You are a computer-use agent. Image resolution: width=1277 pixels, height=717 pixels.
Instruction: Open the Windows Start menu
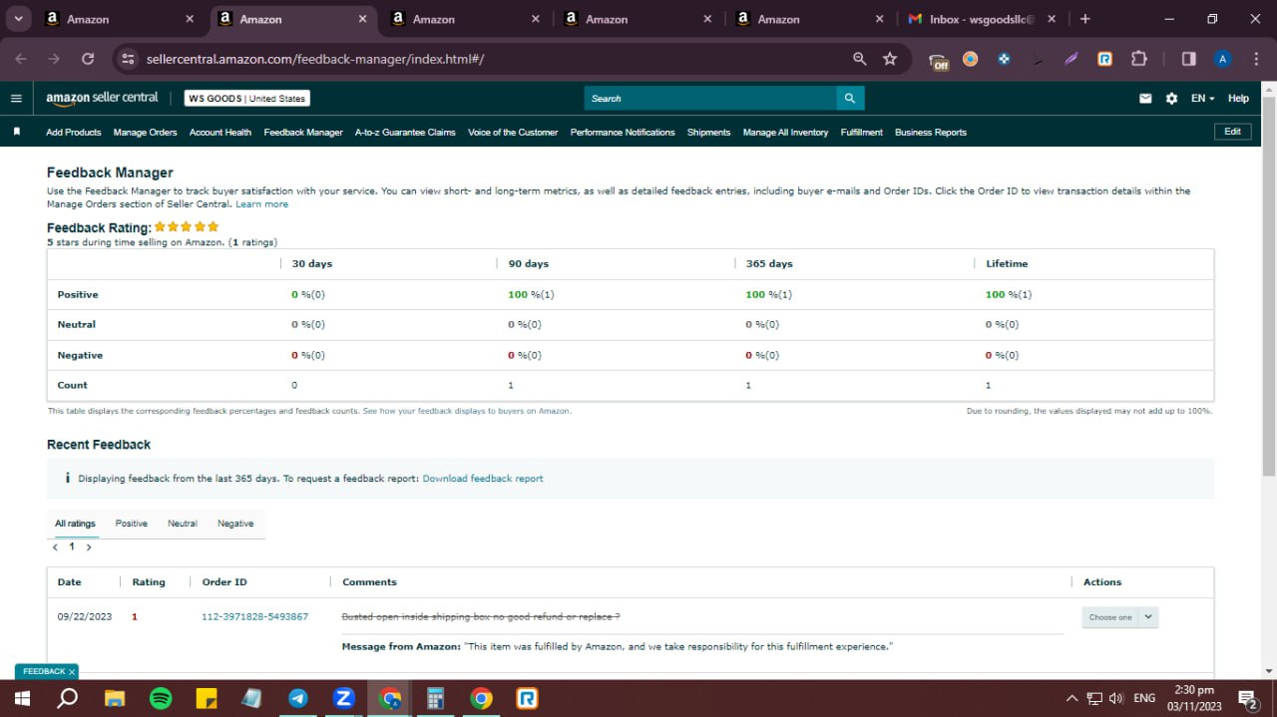point(22,698)
